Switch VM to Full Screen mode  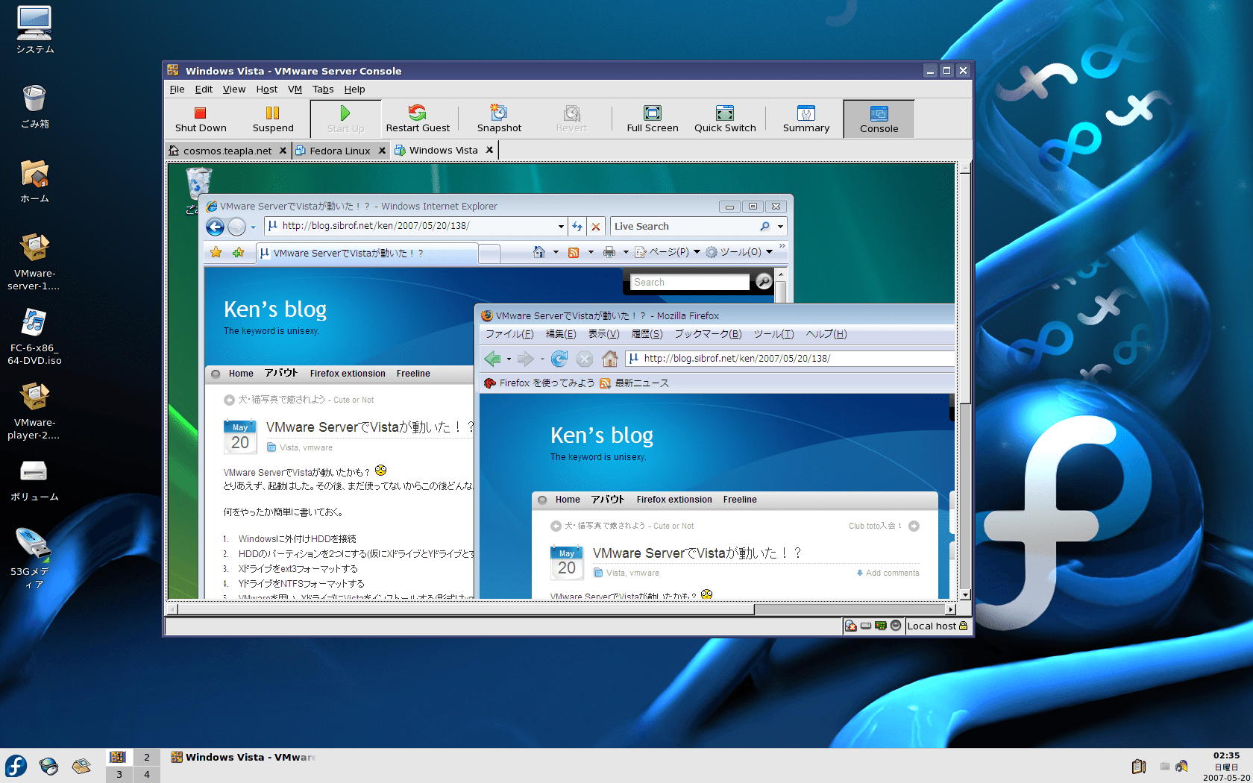653,119
